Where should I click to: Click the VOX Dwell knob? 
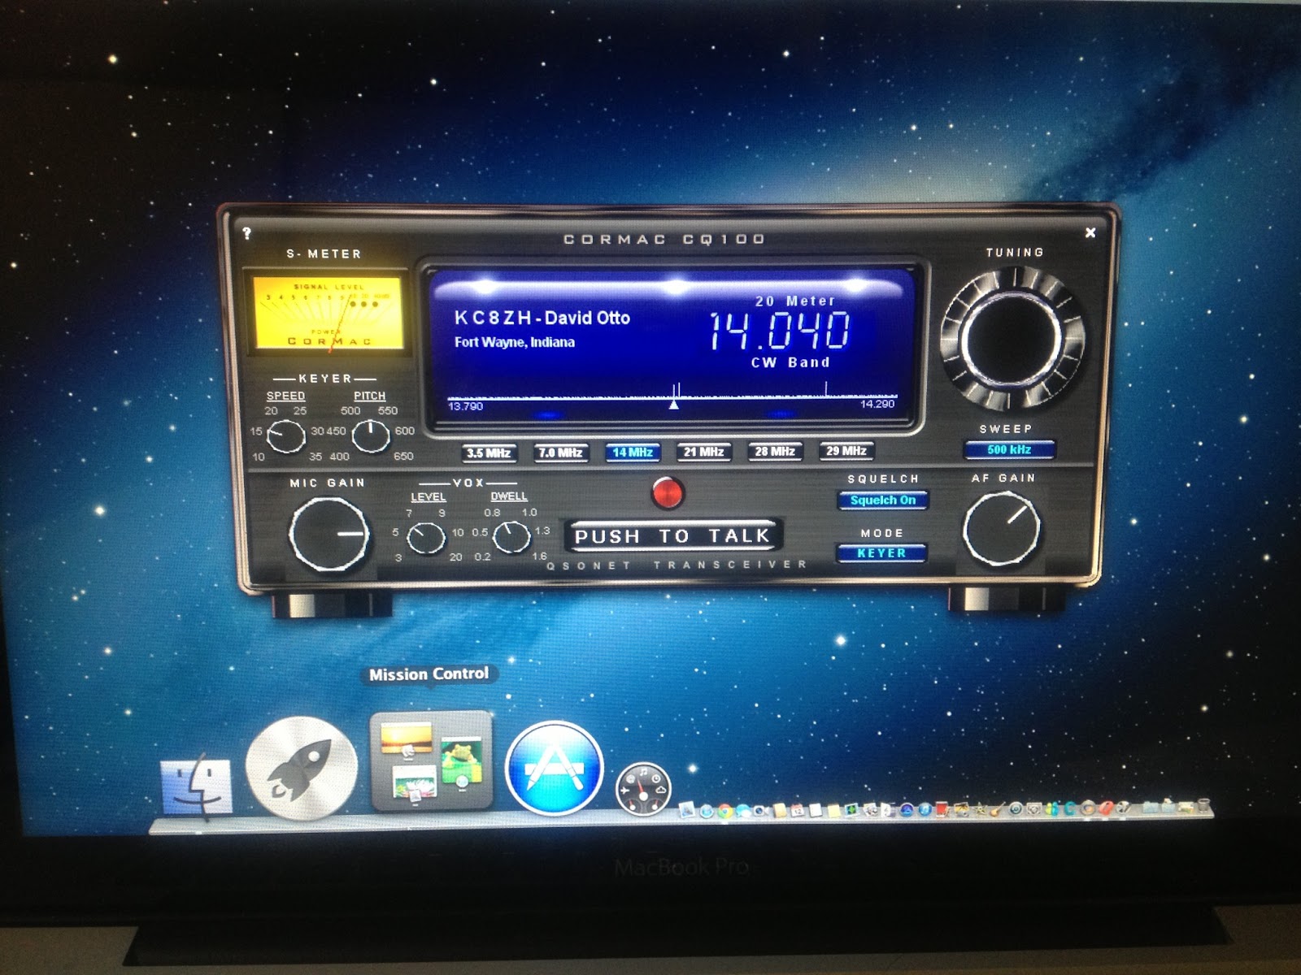tap(511, 536)
